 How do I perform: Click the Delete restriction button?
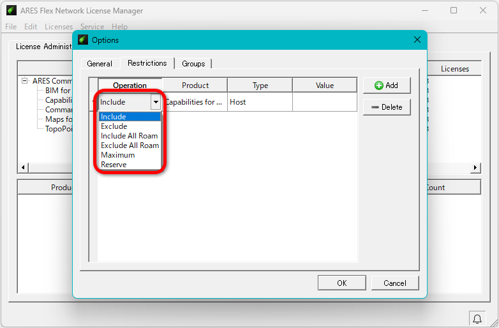(x=387, y=107)
